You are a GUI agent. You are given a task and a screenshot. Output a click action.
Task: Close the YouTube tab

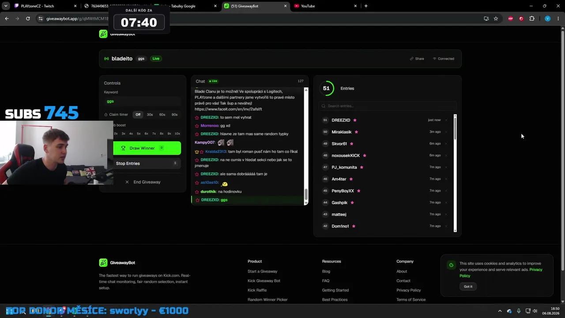[355, 6]
